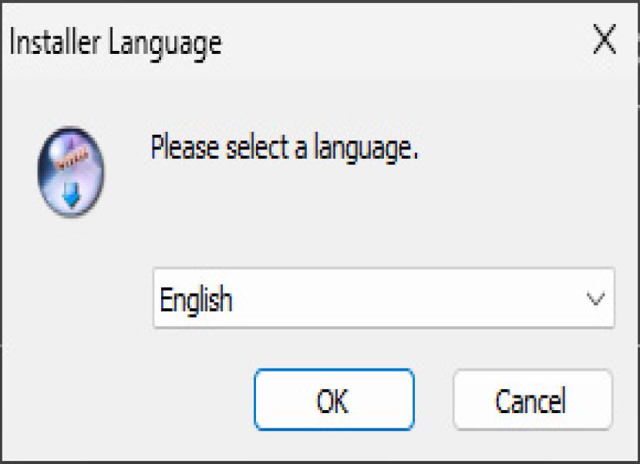Click the 'English' text in the selector
This screenshot has height=464, width=640.
tap(196, 299)
